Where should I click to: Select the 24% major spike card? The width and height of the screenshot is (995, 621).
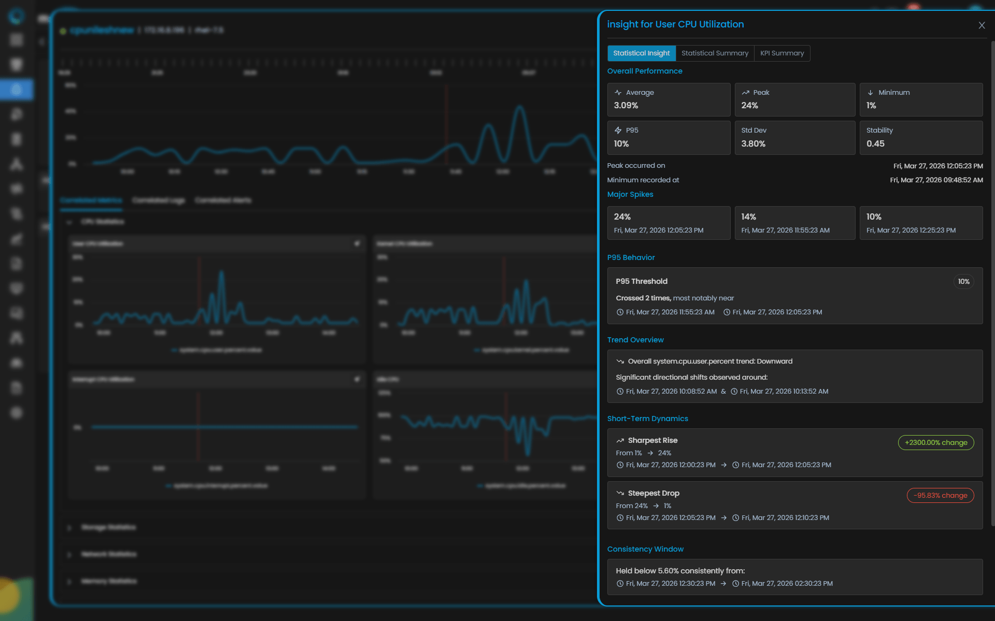[x=669, y=223]
